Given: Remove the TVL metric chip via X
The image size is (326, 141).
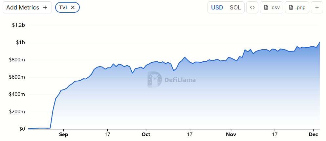Looking at the screenshot, I should [x=73, y=7].
